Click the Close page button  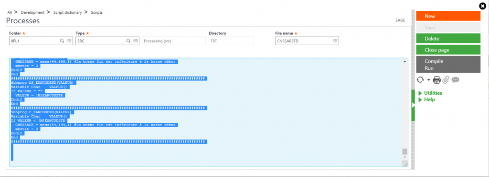pos(448,49)
